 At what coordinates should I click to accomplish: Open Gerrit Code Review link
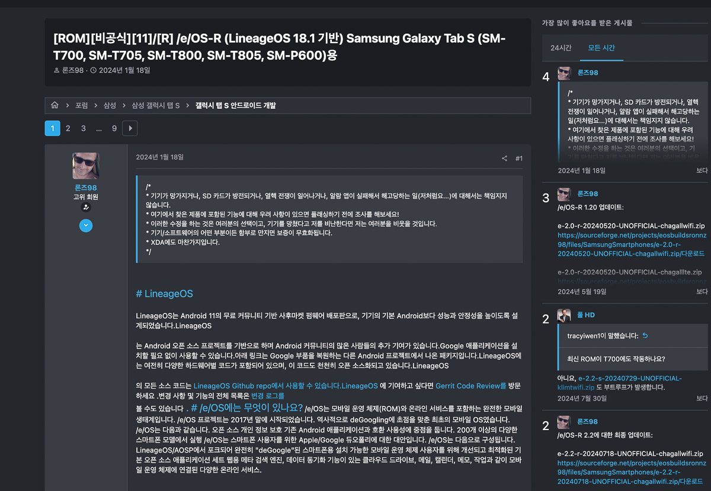471,386
